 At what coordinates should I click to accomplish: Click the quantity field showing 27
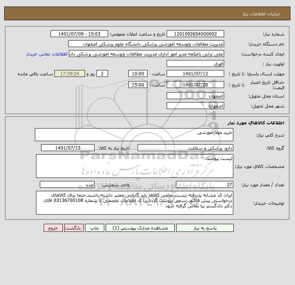pyautogui.click(x=205, y=184)
